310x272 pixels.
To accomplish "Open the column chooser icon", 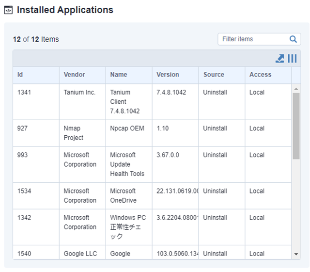I will point(292,59).
